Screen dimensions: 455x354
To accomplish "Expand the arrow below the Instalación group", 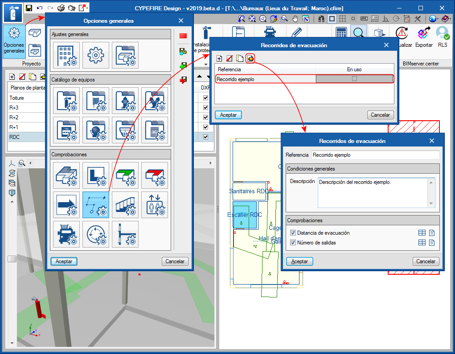I will coord(206,65).
